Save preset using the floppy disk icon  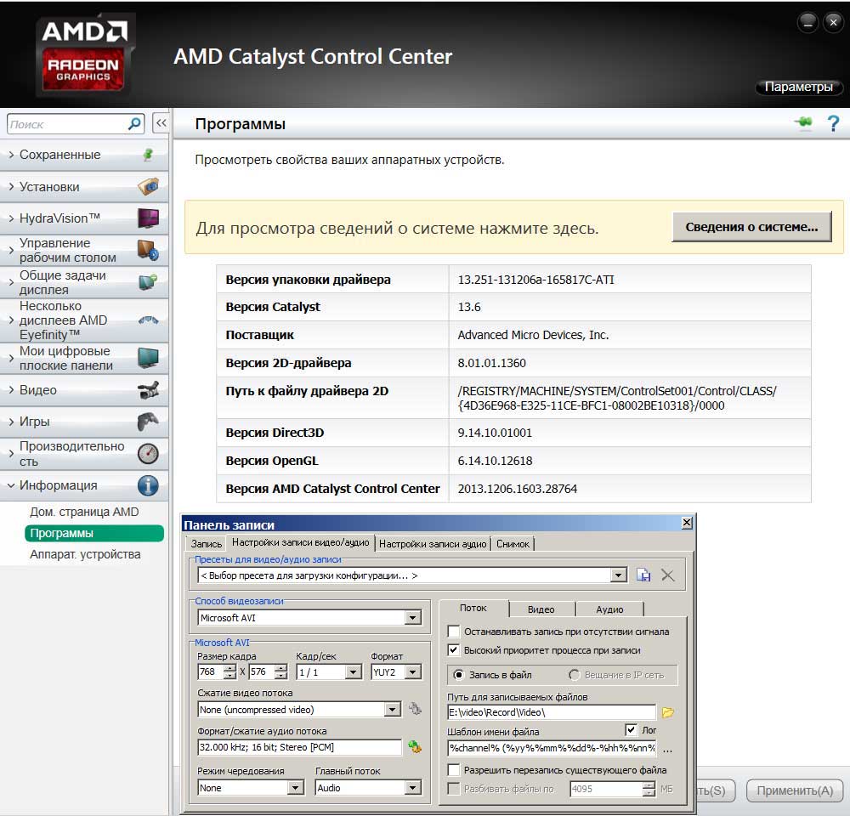643,575
